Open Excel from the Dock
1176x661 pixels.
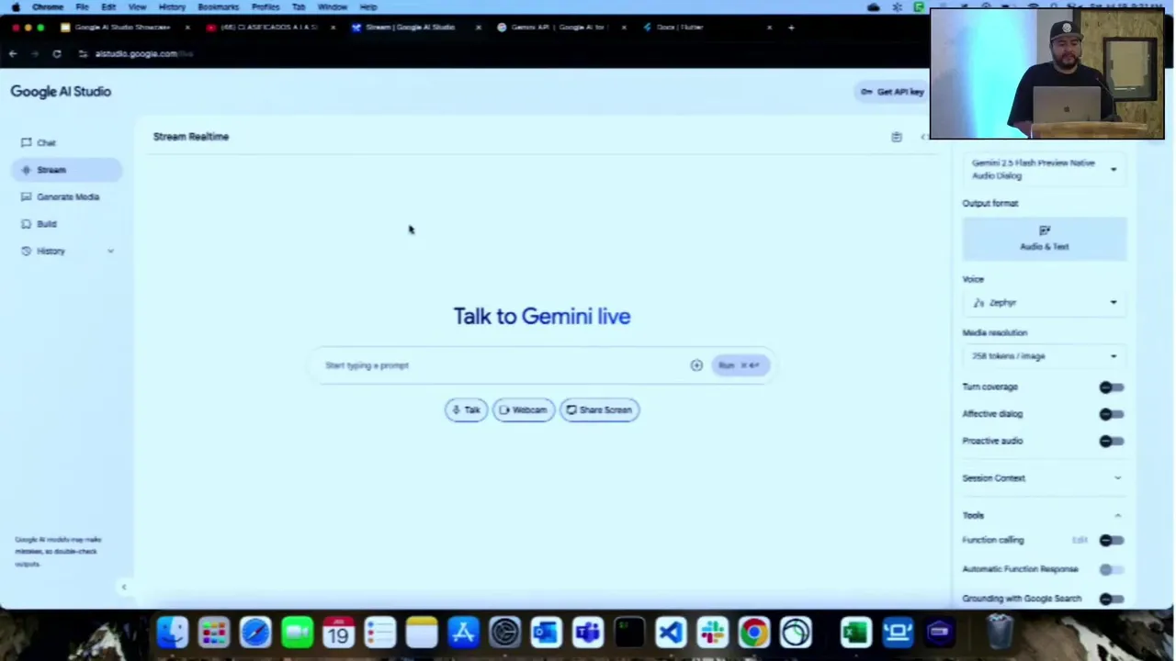[x=855, y=633]
